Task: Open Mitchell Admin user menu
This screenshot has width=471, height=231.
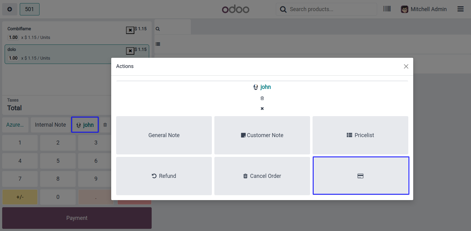Action: tap(424, 9)
